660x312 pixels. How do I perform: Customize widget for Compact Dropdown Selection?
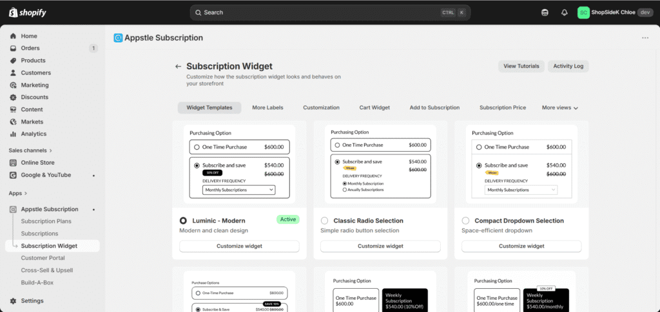(521, 246)
